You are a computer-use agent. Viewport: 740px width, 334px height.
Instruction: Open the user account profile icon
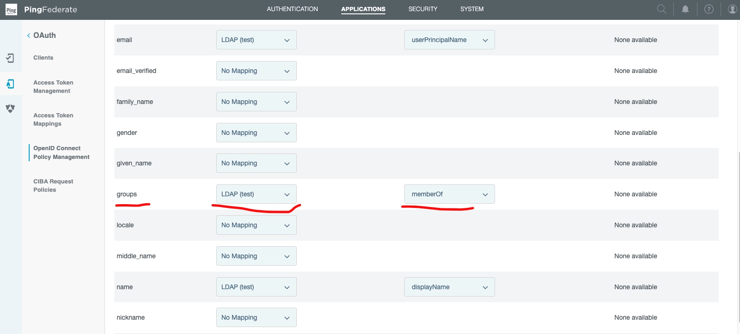click(x=732, y=9)
